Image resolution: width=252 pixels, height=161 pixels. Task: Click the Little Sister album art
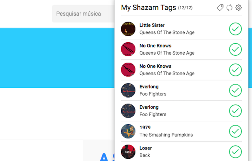pyautogui.click(x=128, y=29)
